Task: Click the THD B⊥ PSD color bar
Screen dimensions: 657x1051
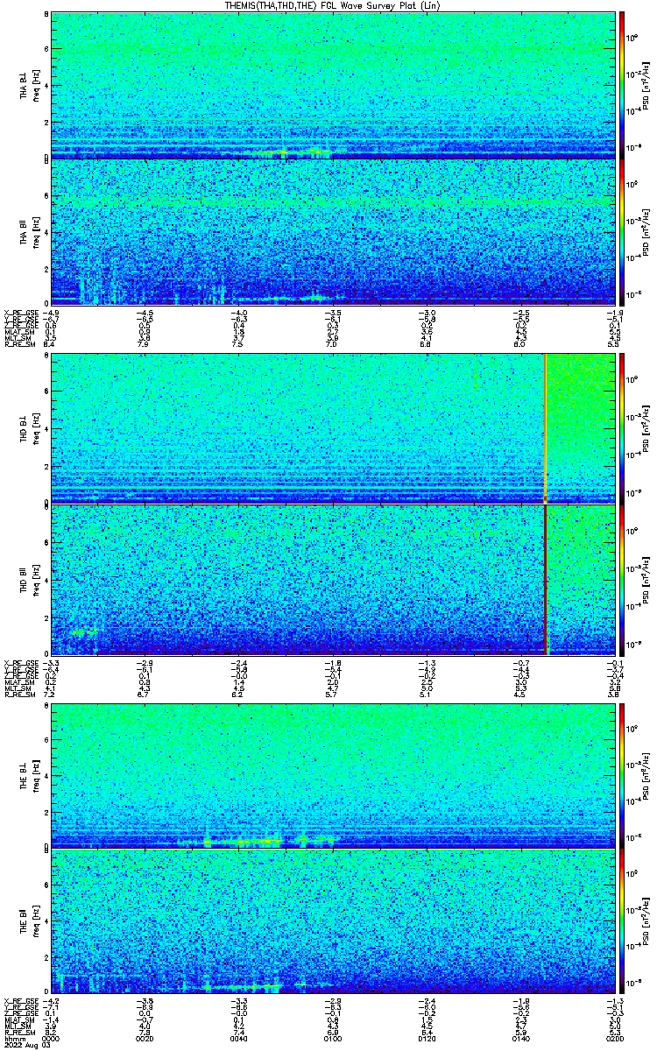Action: [x=623, y=428]
